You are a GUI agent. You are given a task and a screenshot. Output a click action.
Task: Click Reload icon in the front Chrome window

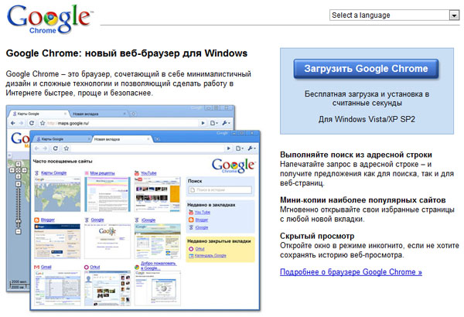(x=56, y=148)
